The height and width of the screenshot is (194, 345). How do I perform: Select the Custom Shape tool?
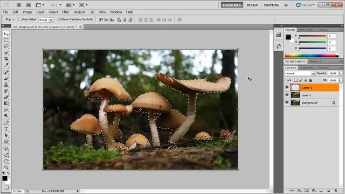pos(6,141)
